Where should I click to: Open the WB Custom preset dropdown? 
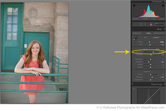[157, 37]
